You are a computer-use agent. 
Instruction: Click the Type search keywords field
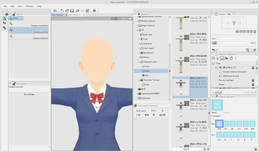click(x=152, y=106)
